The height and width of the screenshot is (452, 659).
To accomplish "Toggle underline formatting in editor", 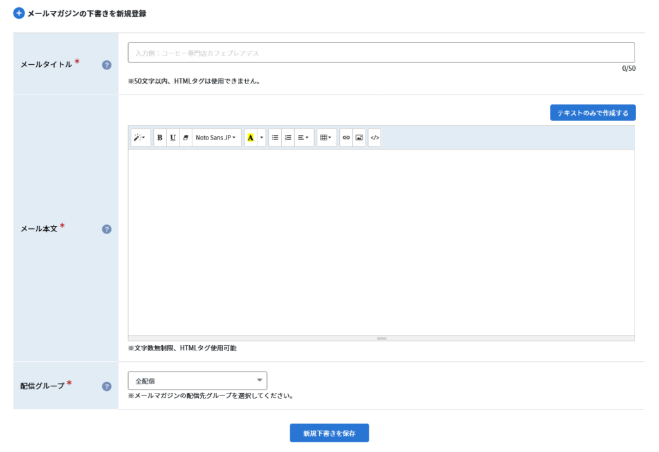I will tap(172, 138).
